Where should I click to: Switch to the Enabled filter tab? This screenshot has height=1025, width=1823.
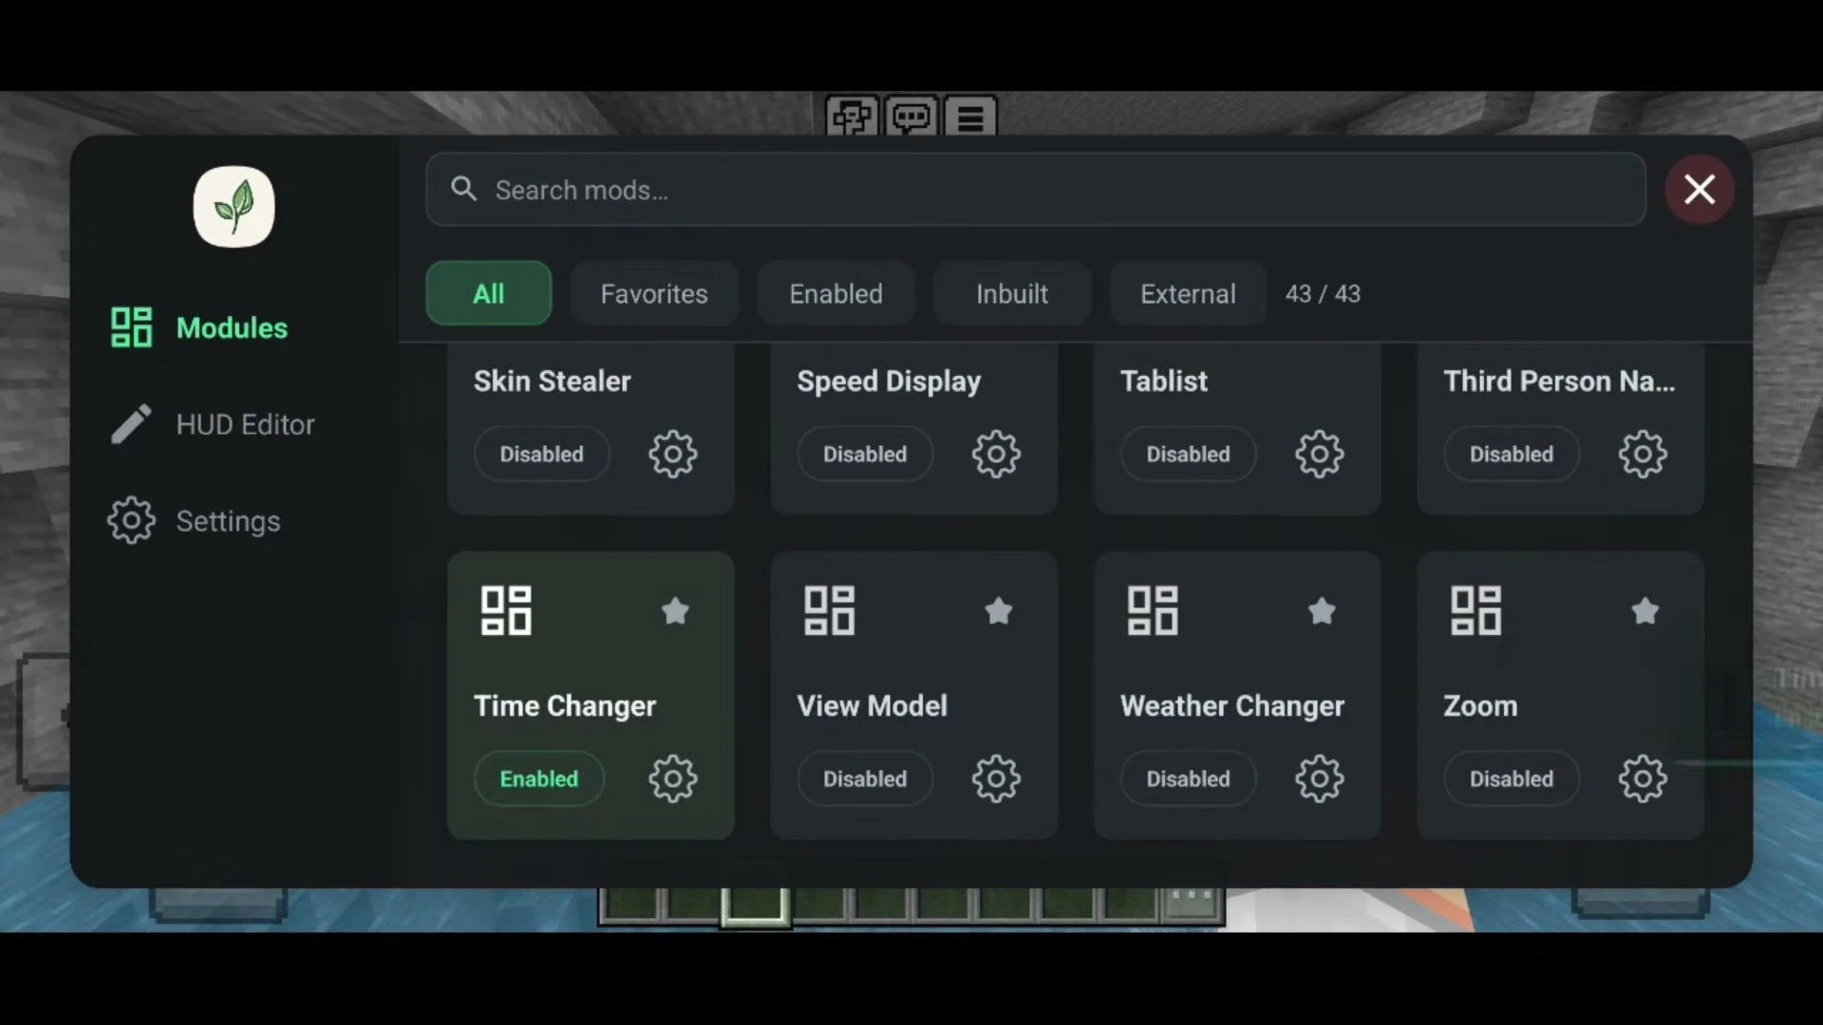(x=836, y=293)
